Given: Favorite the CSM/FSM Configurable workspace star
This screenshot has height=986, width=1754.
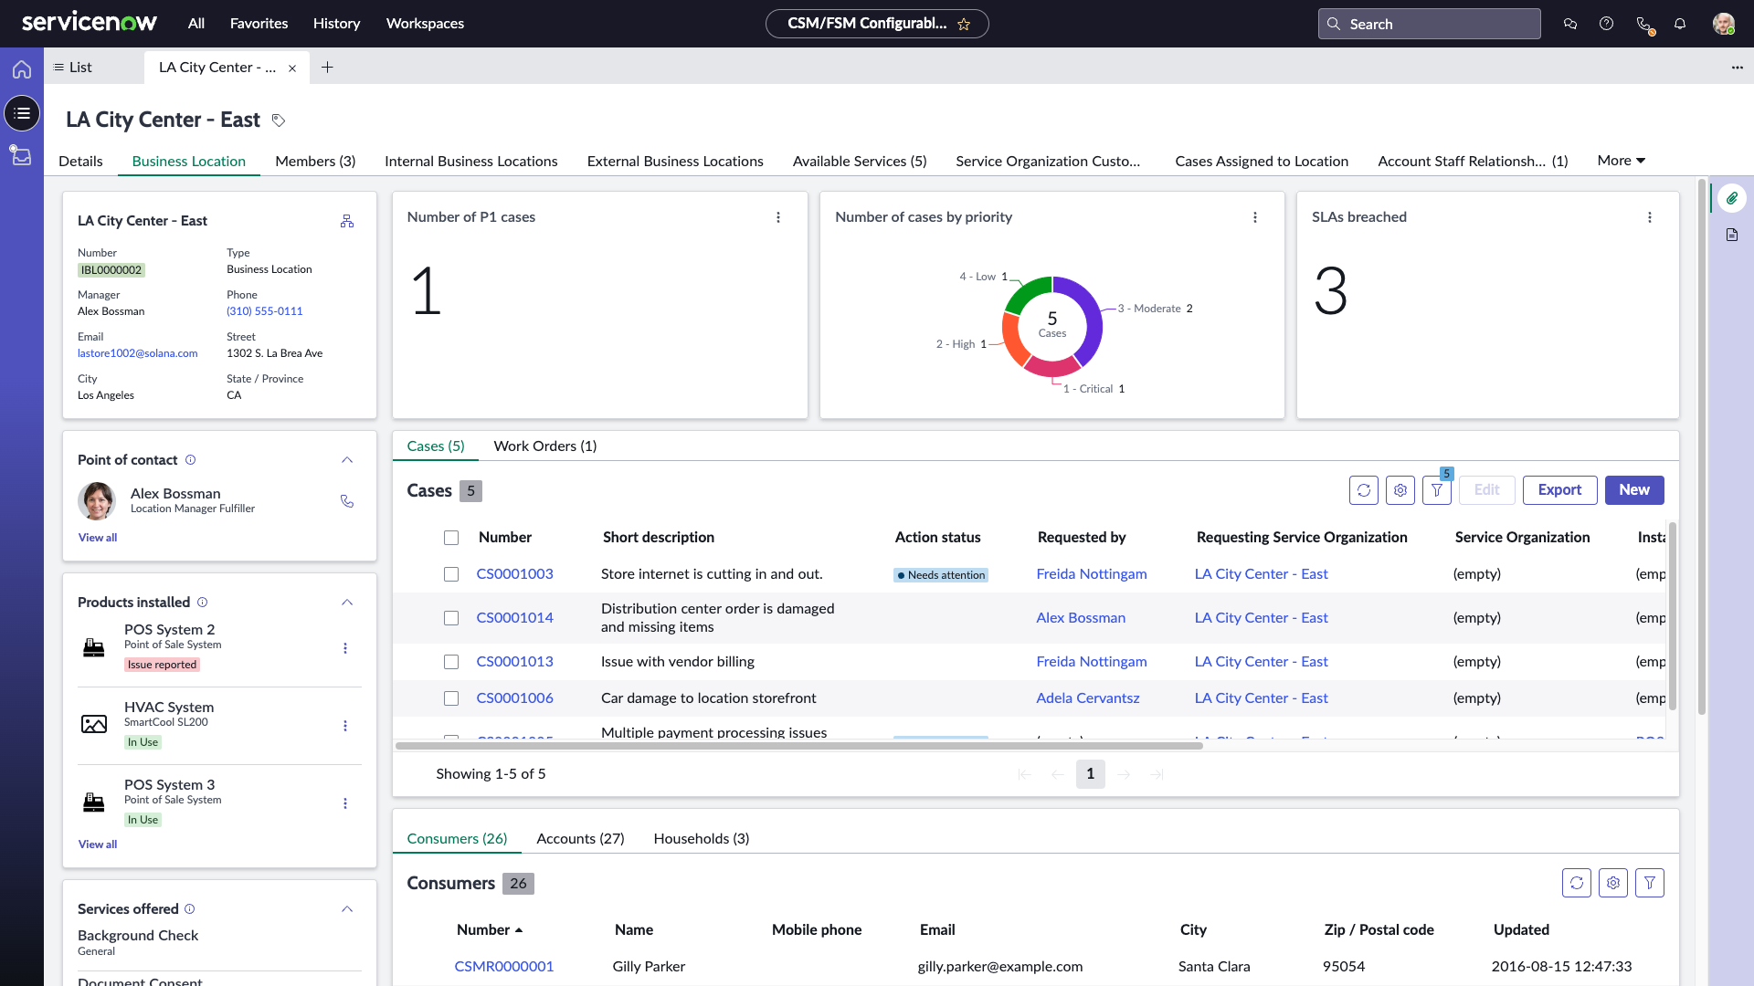Looking at the screenshot, I should pos(964,24).
